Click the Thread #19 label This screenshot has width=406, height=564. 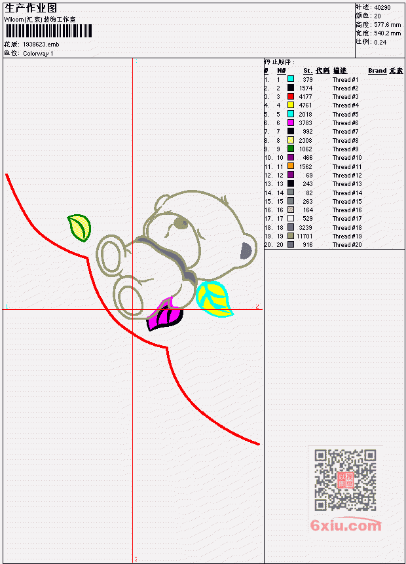click(347, 236)
